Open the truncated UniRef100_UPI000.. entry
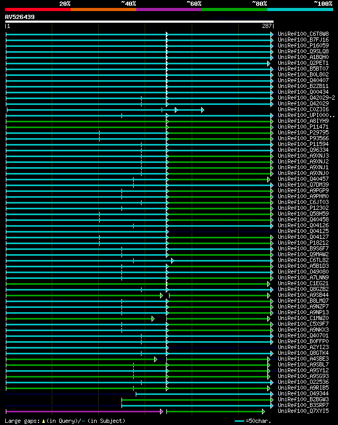 tap(306, 115)
